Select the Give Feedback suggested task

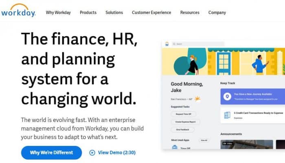point(182,130)
